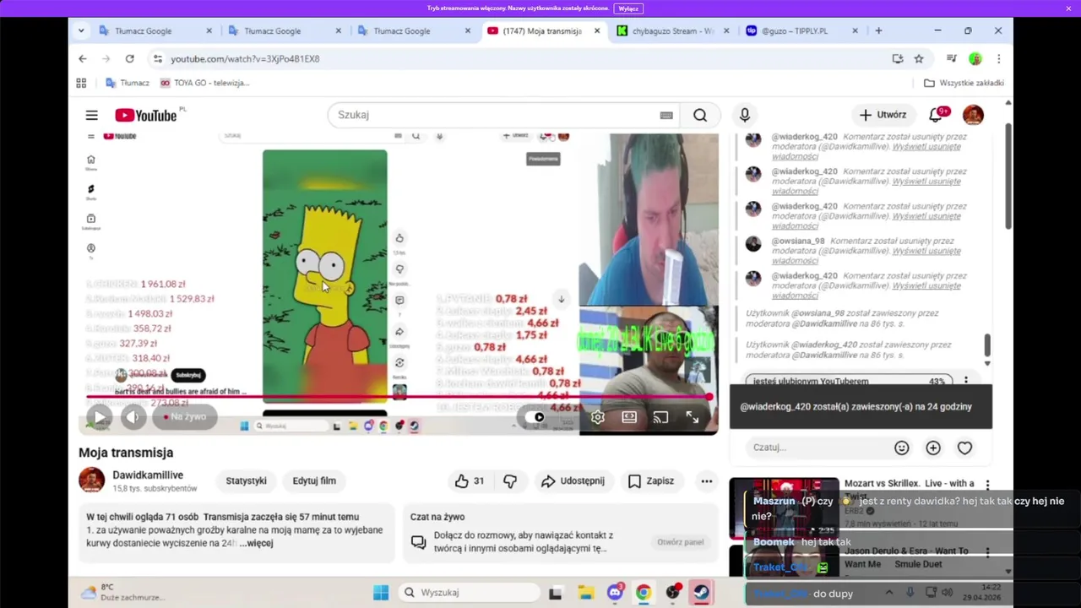
Task: Play the live stream
Action: 100,416
